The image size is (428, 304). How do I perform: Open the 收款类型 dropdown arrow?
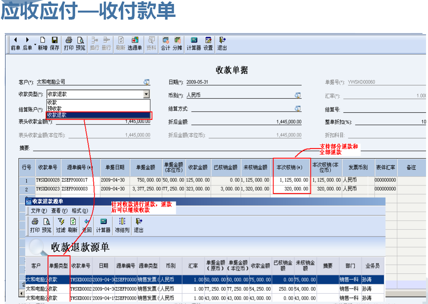coord(146,94)
